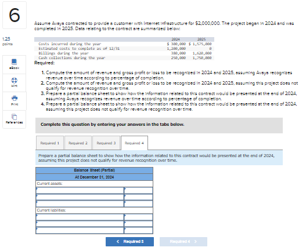Click third current assets amount field

tap(138, 203)
